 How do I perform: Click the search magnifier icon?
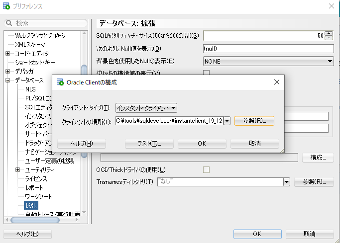(x=9, y=23)
